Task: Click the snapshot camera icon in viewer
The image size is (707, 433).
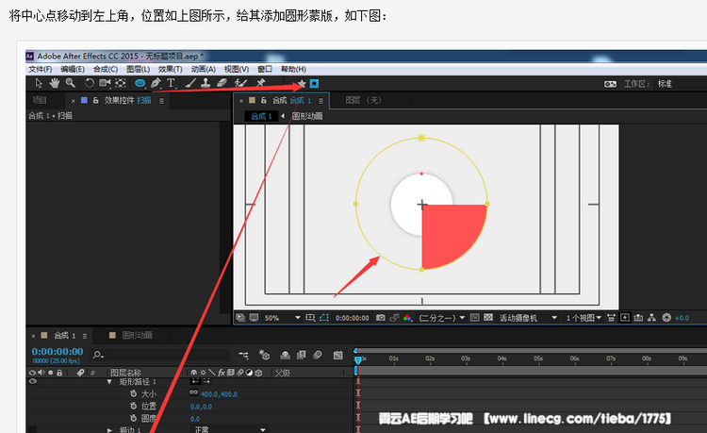Action: click(x=380, y=318)
